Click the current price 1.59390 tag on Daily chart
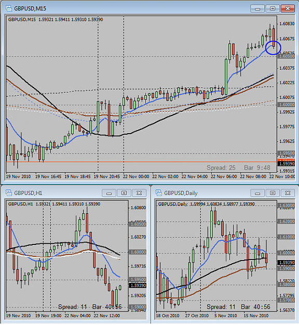The image size is (299, 325). tap(287, 263)
